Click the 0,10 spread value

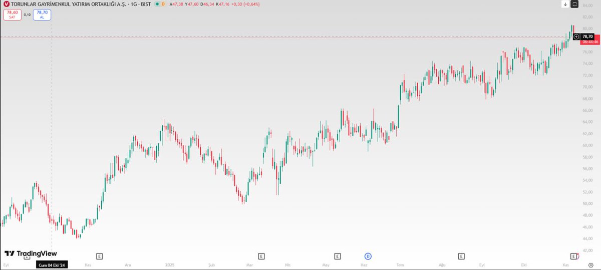27,15
